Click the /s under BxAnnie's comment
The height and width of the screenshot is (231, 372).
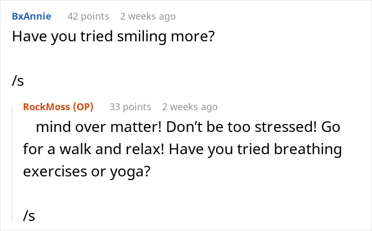click(18, 81)
